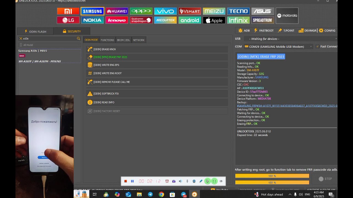Viewport: 353px width, 198px height.
Task: Open DEVMGR device manager
Action: click(307, 31)
